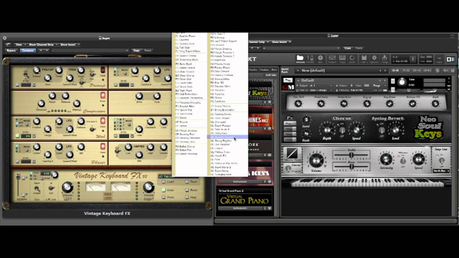This screenshot has width=459, height=258.
Task: Click the Kontakt panic exclamation button
Action: click(x=413, y=59)
